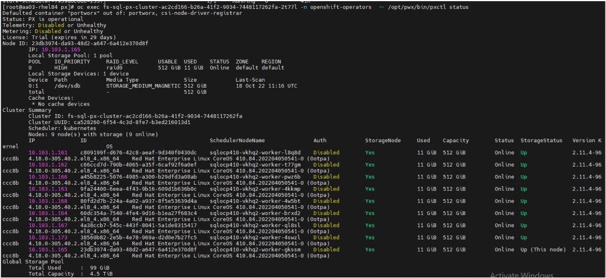Click the node IP 10.103.1.164
606x278 pixels.
point(48,213)
